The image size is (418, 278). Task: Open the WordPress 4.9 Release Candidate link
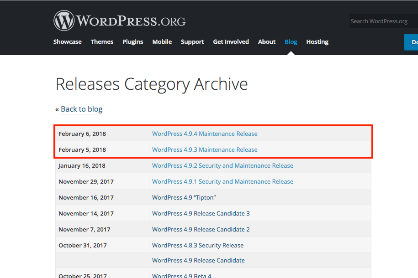click(x=198, y=260)
